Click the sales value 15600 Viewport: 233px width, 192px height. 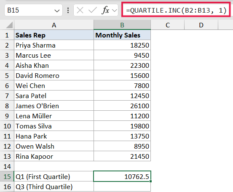click(x=122, y=76)
